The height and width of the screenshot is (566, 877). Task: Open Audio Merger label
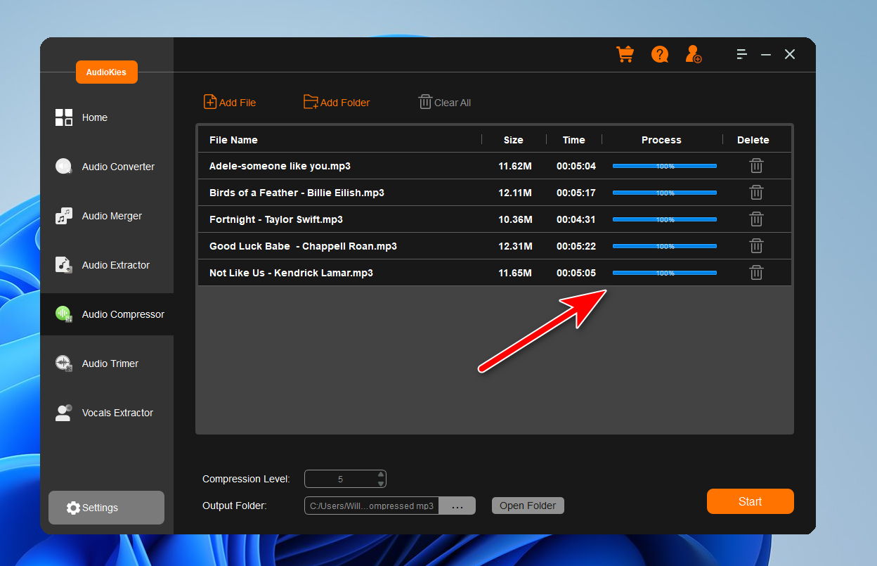112,216
